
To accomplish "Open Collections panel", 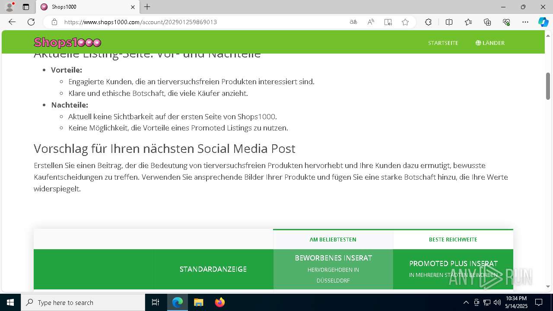I will [x=487, y=22].
